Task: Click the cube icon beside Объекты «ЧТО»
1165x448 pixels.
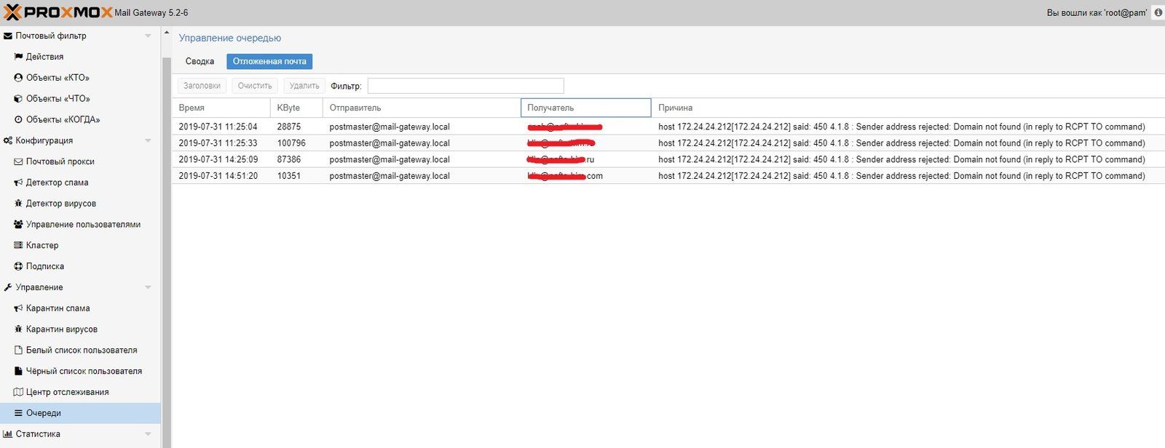Action: click(x=19, y=99)
